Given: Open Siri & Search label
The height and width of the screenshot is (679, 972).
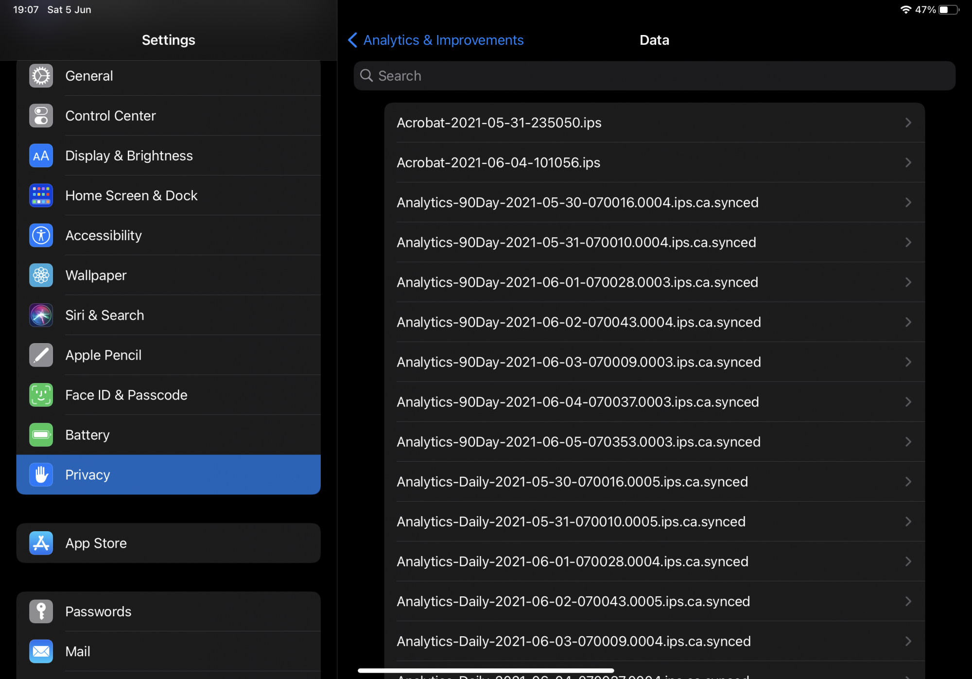Looking at the screenshot, I should pos(104,315).
